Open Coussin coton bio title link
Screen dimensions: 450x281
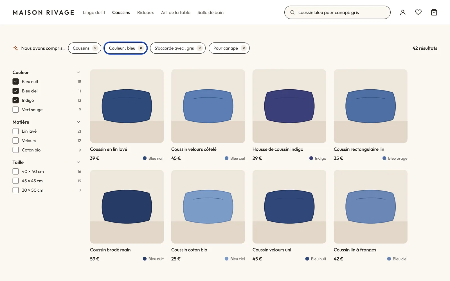[x=189, y=250]
